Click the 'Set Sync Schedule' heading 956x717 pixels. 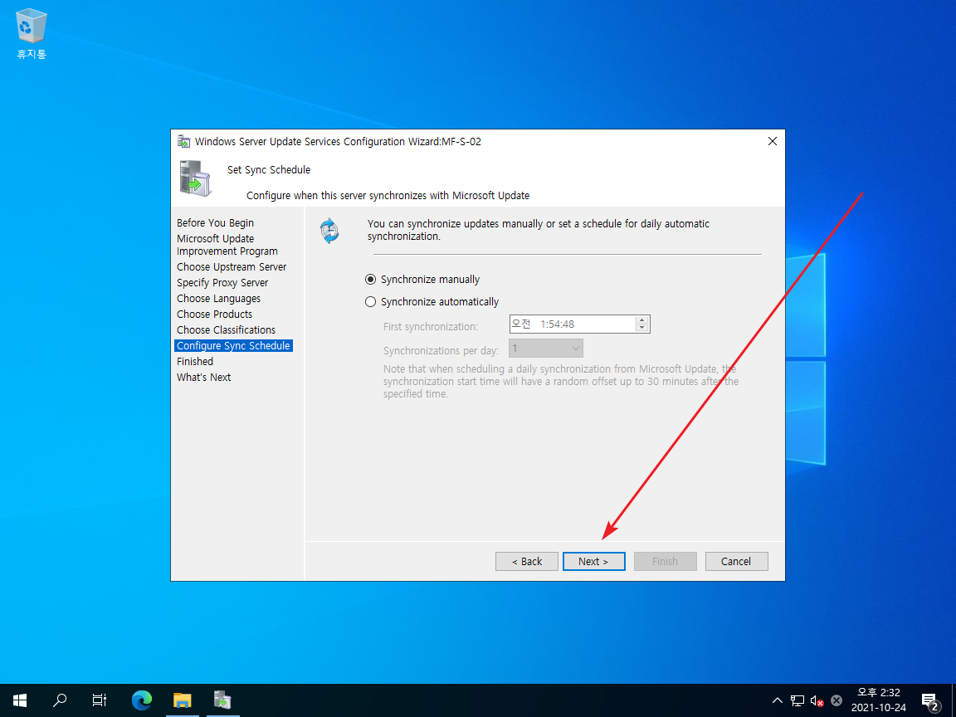tap(269, 170)
